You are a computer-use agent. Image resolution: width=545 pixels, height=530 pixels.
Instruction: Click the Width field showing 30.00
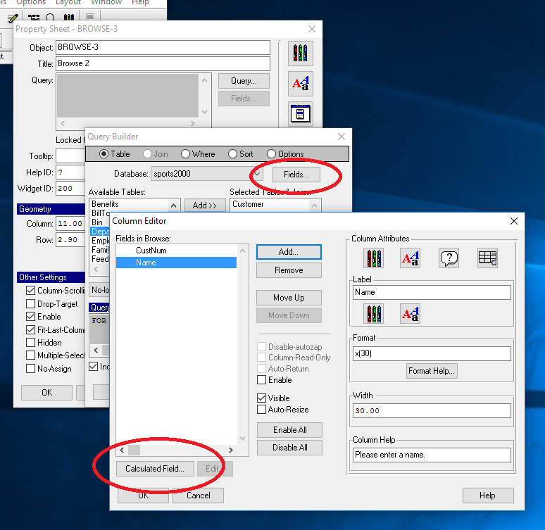click(x=432, y=410)
